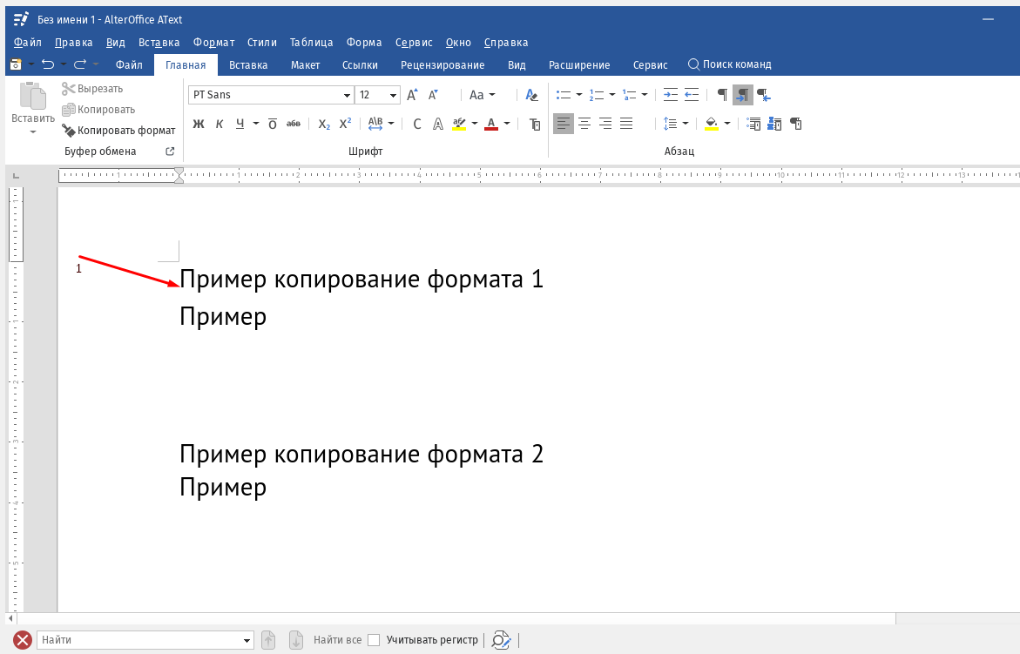The height and width of the screenshot is (654, 1020).
Task: Toggle strikethrough абв formatting
Action: pyautogui.click(x=294, y=124)
